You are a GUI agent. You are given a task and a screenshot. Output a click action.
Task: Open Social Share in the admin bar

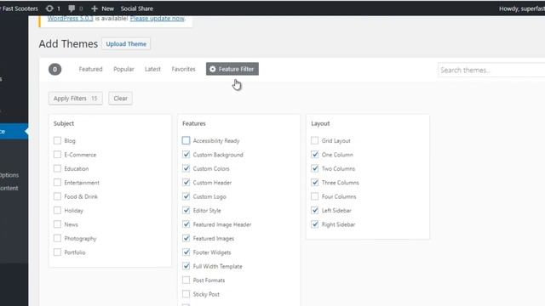(136, 8)
